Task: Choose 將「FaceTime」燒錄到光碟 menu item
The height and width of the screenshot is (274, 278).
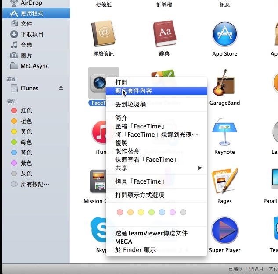Action: point(156,135)
